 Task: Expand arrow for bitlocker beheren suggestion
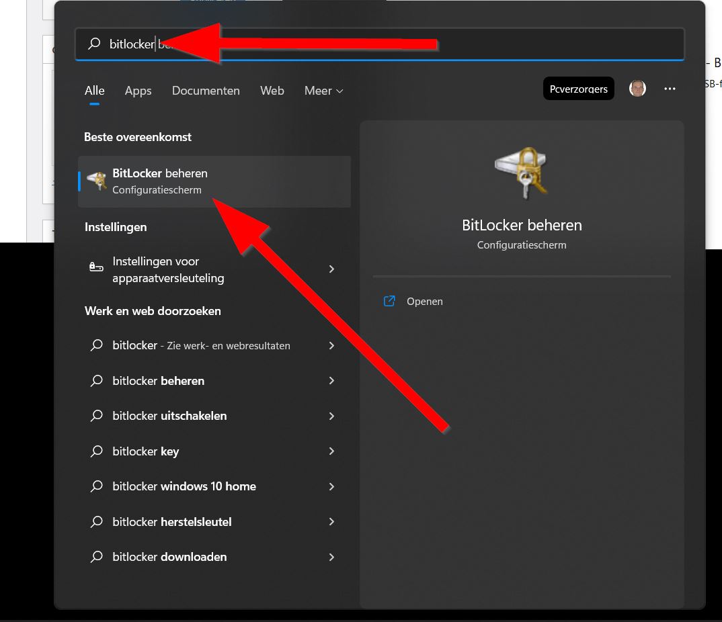(331, 380)
